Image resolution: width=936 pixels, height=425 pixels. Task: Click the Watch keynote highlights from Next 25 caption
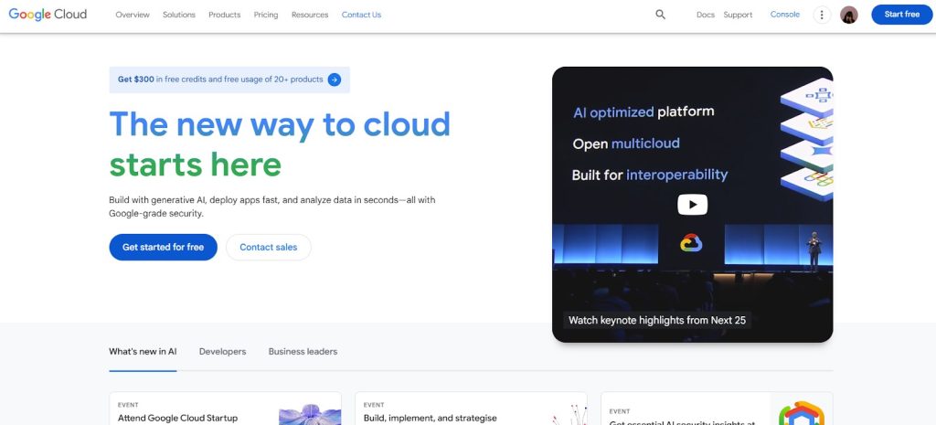click(657, 321)
